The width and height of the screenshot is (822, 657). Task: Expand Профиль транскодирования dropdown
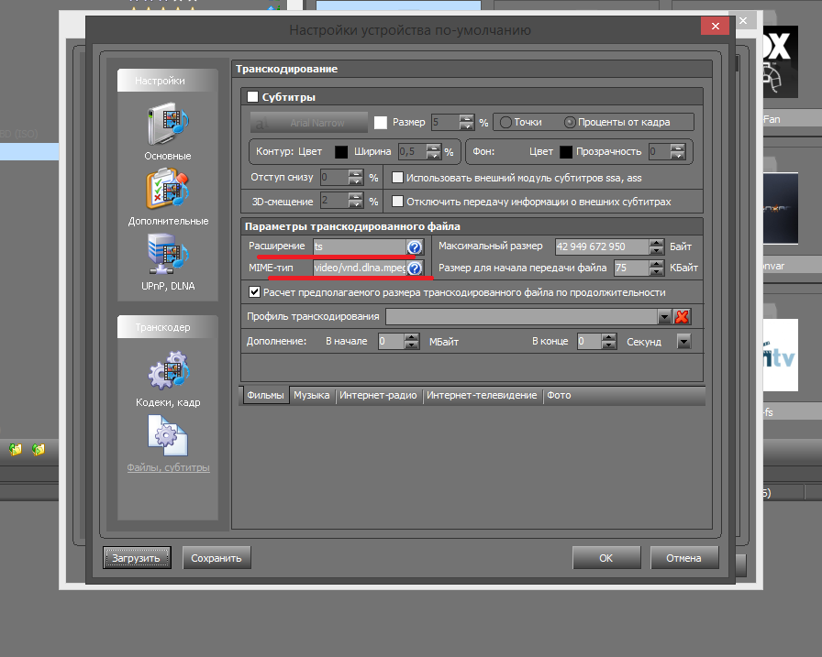(665, 317)
